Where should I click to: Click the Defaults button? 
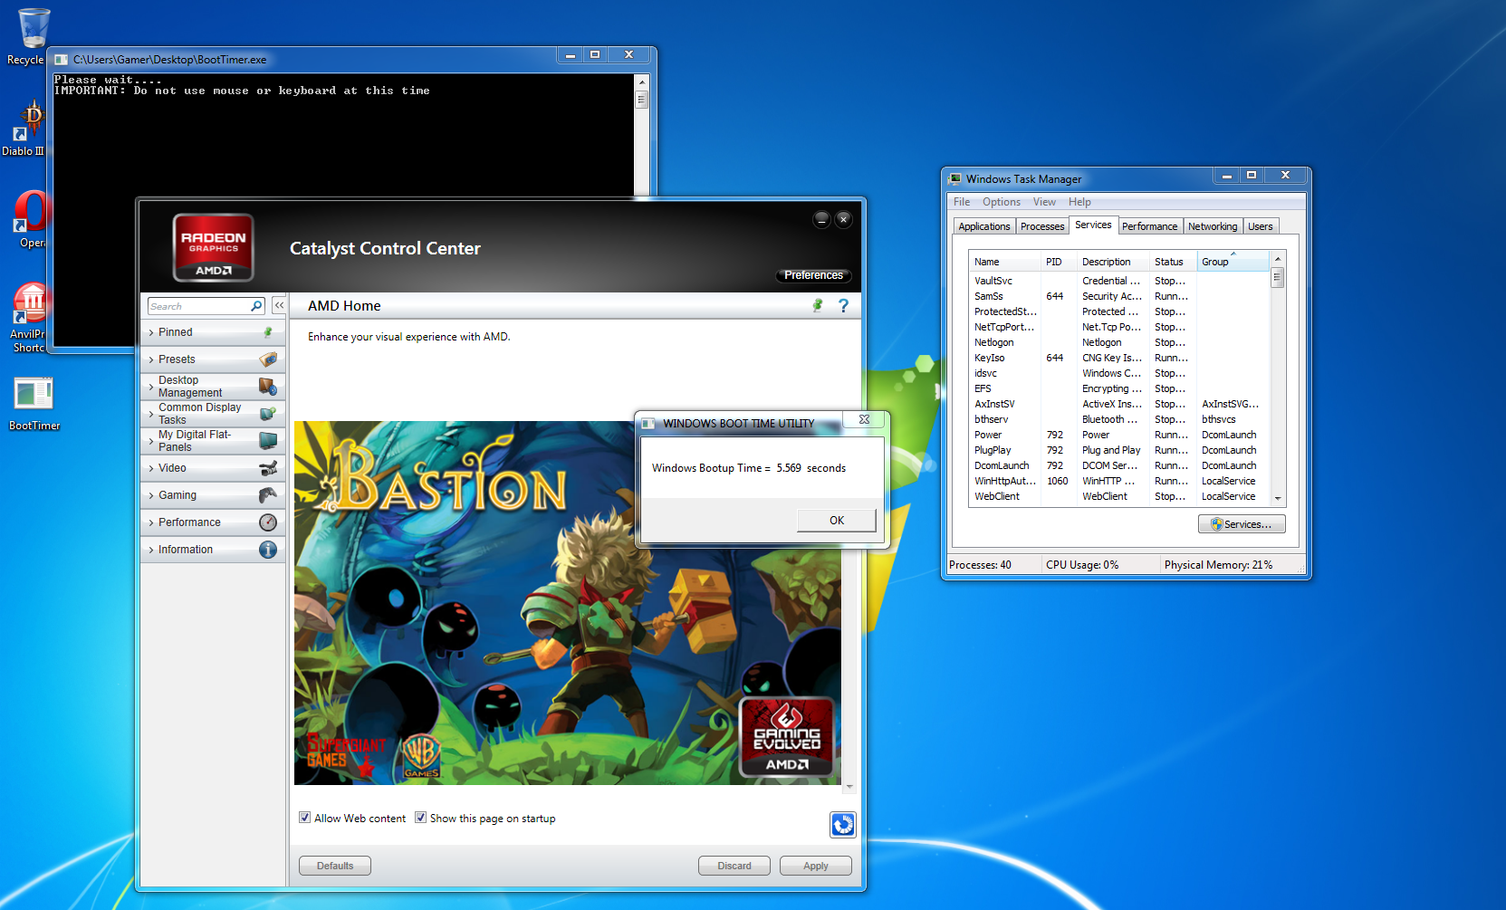pyautogui.click(x=335, y=866)
